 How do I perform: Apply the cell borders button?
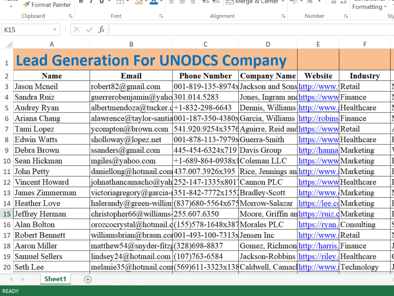click(x=120, y=2)
